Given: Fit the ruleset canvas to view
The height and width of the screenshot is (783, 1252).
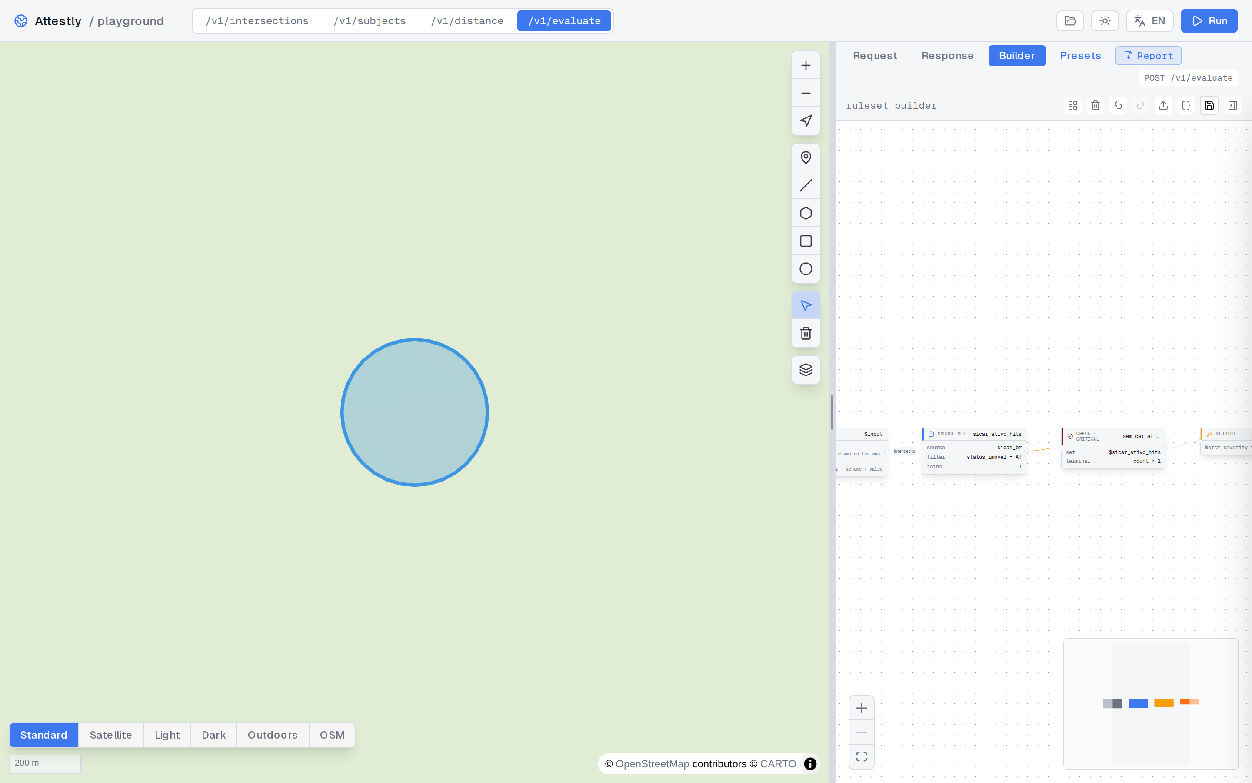Looking at the screenshot, I should point(861,756).
